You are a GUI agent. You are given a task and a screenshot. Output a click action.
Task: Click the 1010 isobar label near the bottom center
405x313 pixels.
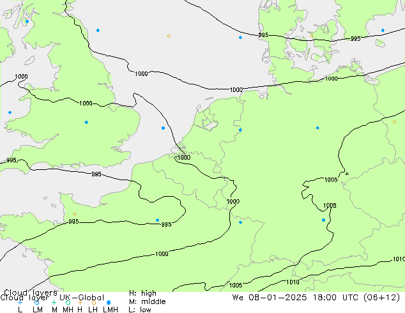pyautogui.click(x=293, y=282)
